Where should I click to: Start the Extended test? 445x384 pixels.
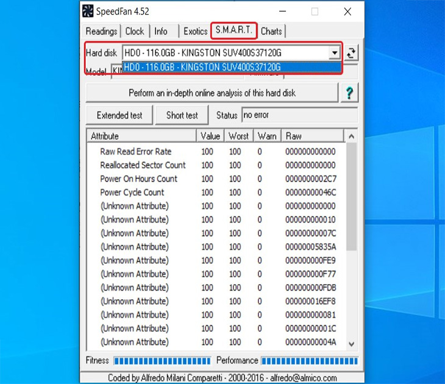(119, 115)
